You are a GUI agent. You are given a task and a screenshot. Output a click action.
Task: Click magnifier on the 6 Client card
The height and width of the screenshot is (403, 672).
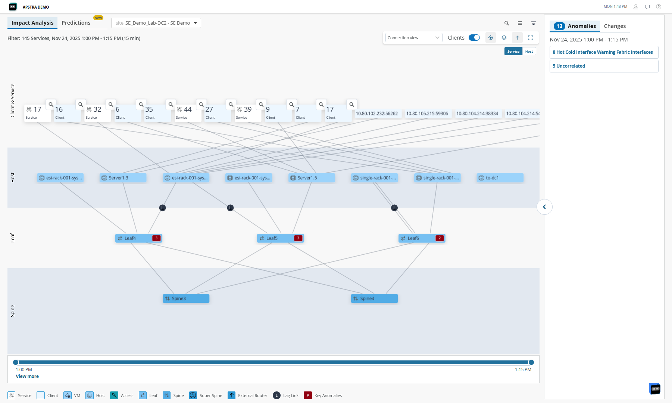pyautogui.click(x=141, y=105)
